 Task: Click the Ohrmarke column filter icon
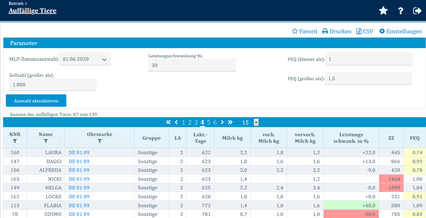[x=99, y=141]
